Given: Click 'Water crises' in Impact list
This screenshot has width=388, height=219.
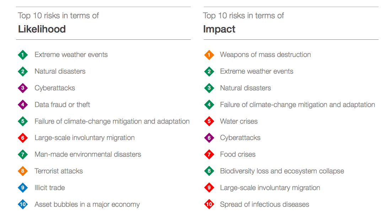Looking at the screenshot, I should coord(239,121).
